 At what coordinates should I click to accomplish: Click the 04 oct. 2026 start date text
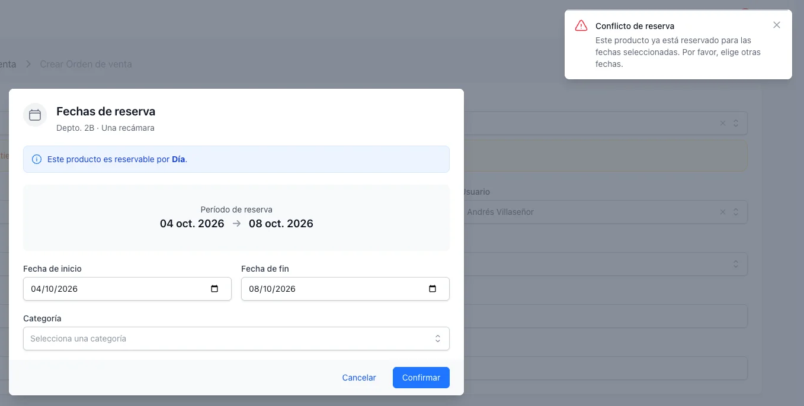(192, 224)
